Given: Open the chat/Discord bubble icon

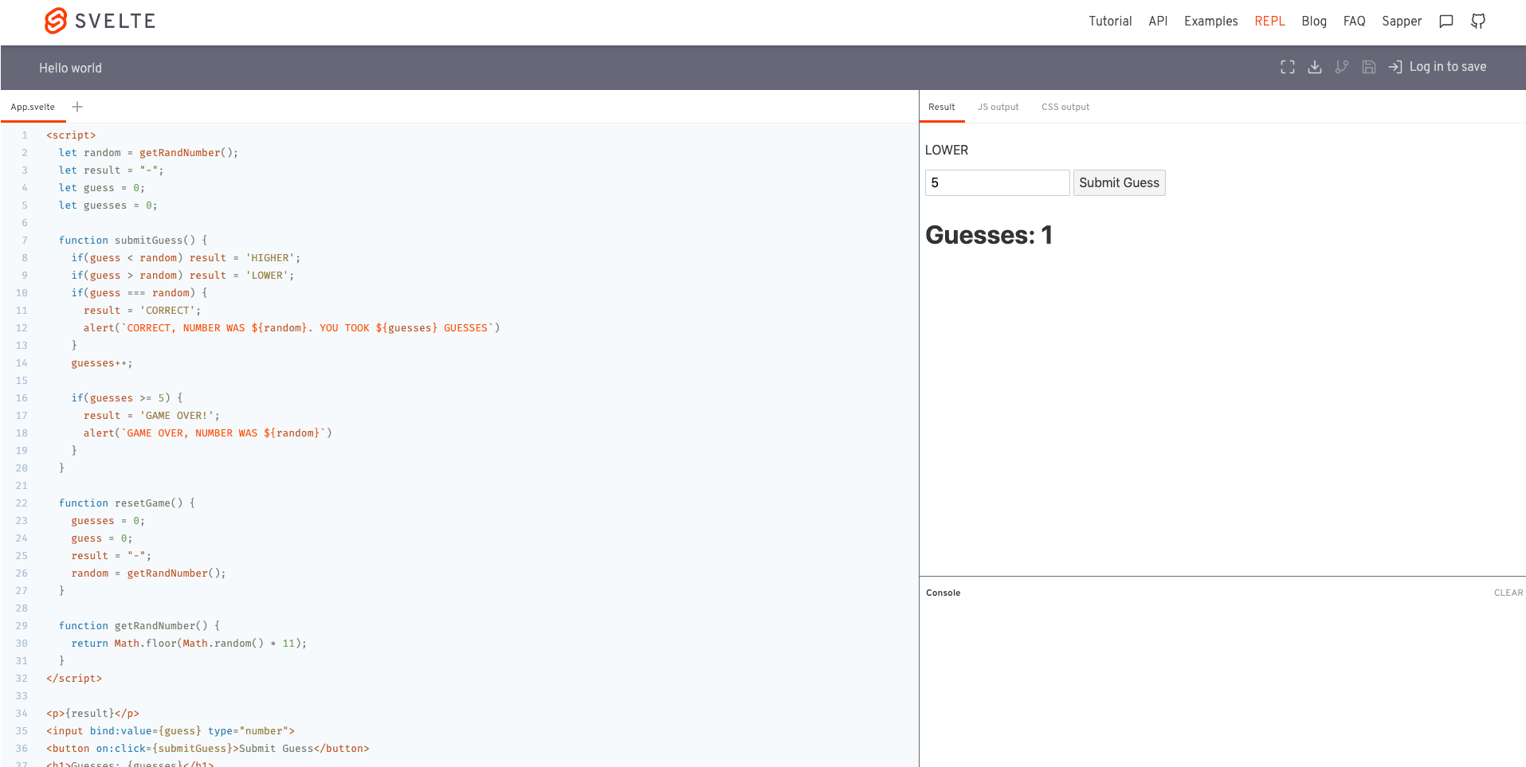Looking at the screenshot, I should [x=1446, y=22].
